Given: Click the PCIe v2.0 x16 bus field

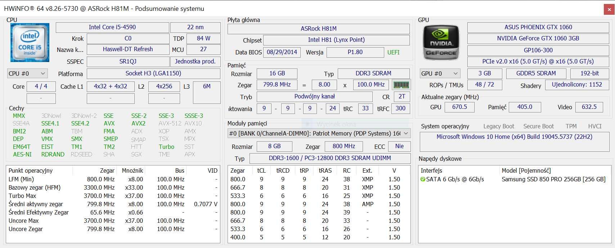Looking at the screenshot, I should point(538,62).
